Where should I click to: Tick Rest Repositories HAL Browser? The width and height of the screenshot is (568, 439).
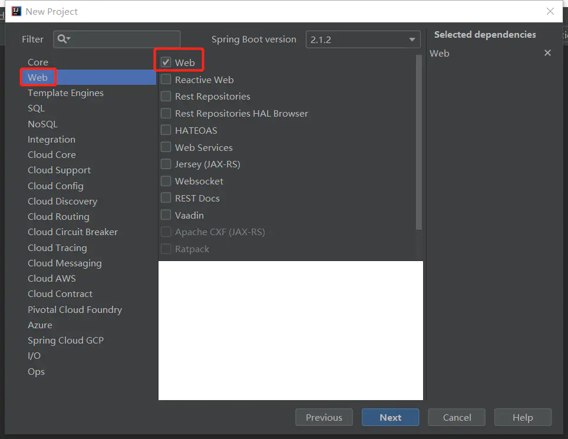point(166,113)
